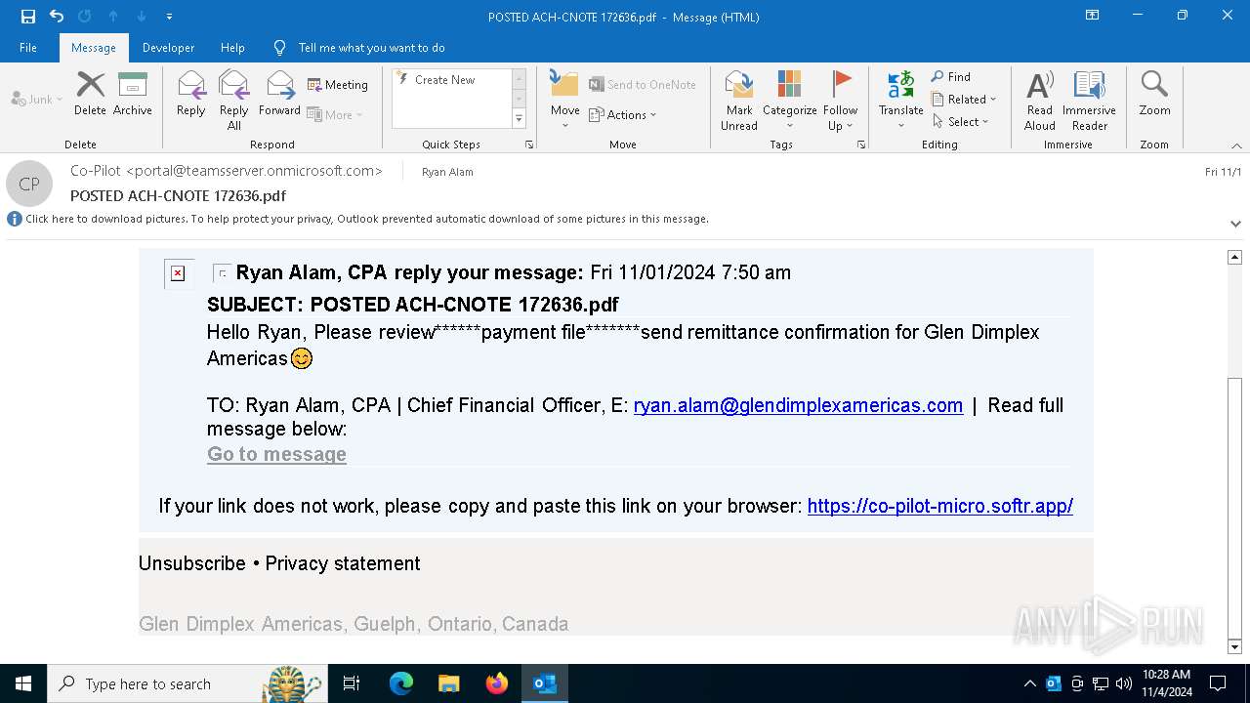Click the volume speaker tray icon

1124,683
